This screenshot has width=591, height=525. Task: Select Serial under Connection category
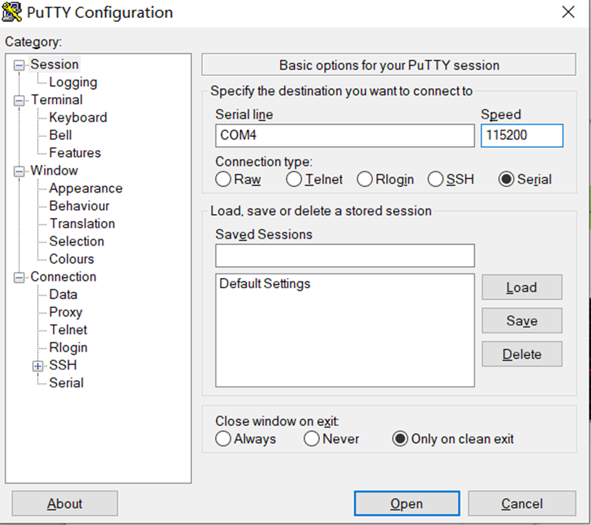click(x=66, y=383)
